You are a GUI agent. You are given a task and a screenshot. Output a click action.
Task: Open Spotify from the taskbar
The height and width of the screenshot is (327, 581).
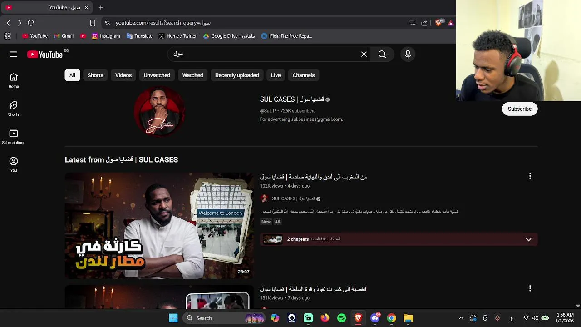(x=341, y=318)
